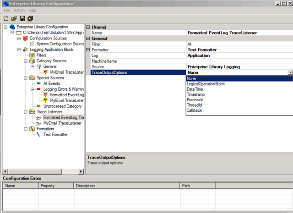
Task: Click the tree pane horizontal scrollbar thumb
Action: (x=34, y=171)
